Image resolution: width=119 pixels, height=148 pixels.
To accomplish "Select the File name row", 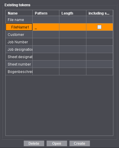I will tap(59, 20).
